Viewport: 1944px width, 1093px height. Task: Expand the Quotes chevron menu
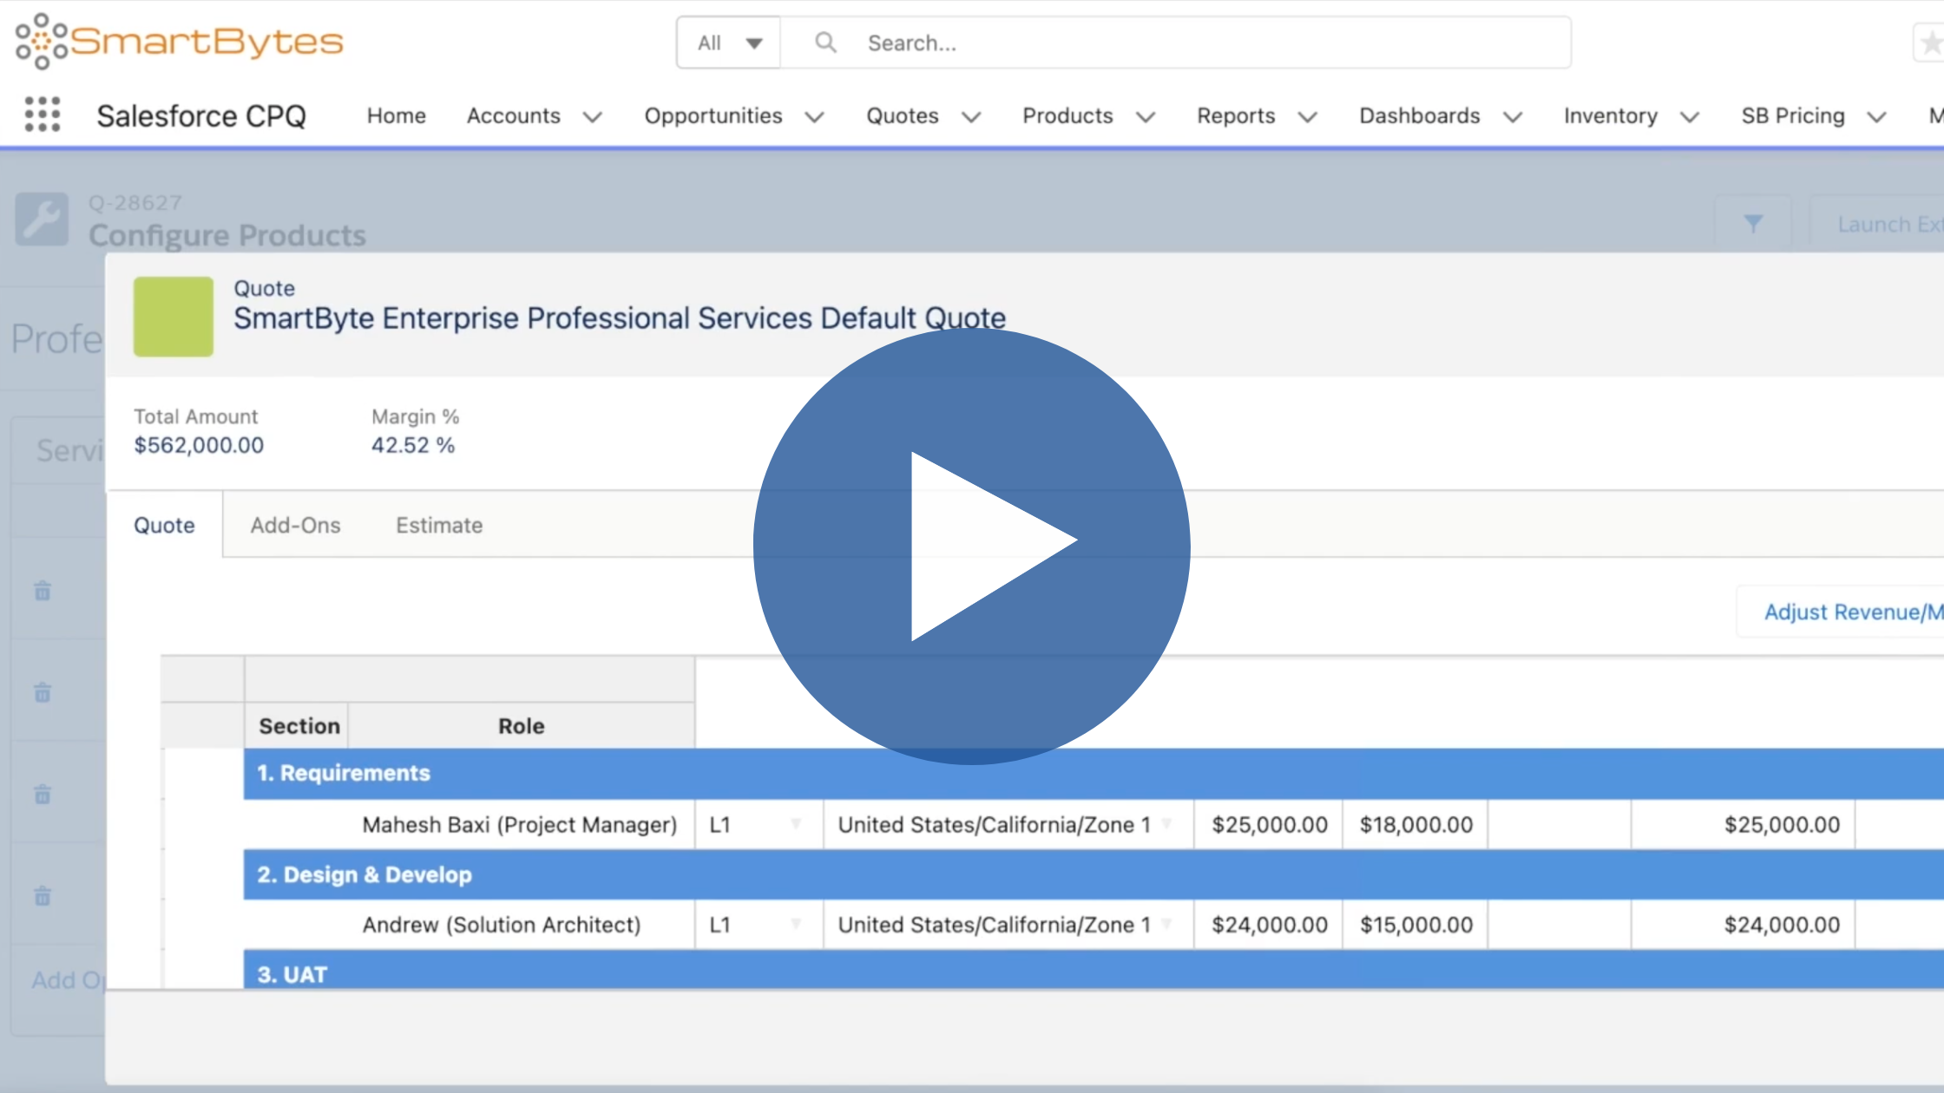coord(972,117)
